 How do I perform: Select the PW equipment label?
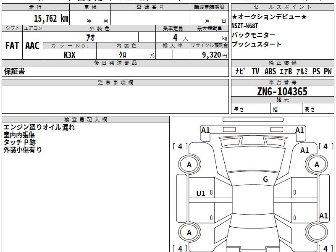point(328,71)
